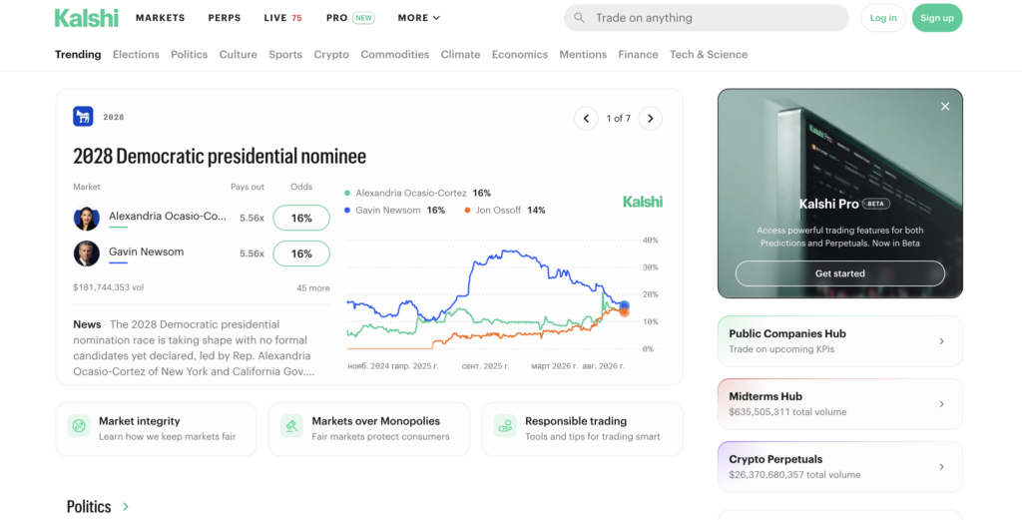Click the 1 of 7 counter
Image resolution: width=1022 pixels, height=520 pixels.
point(618,118)
